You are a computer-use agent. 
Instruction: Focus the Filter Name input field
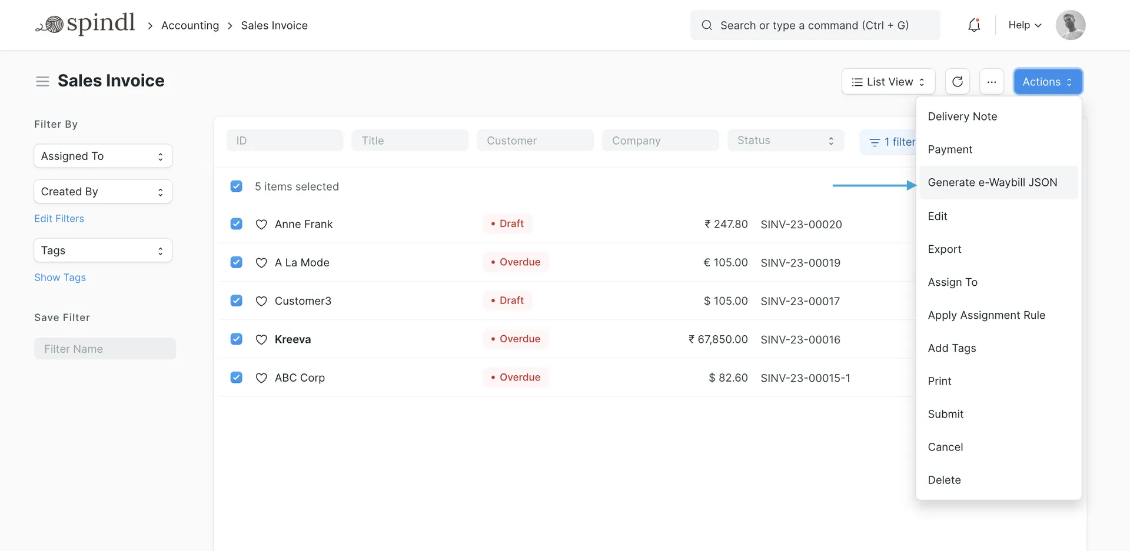(x=105, y=349)
